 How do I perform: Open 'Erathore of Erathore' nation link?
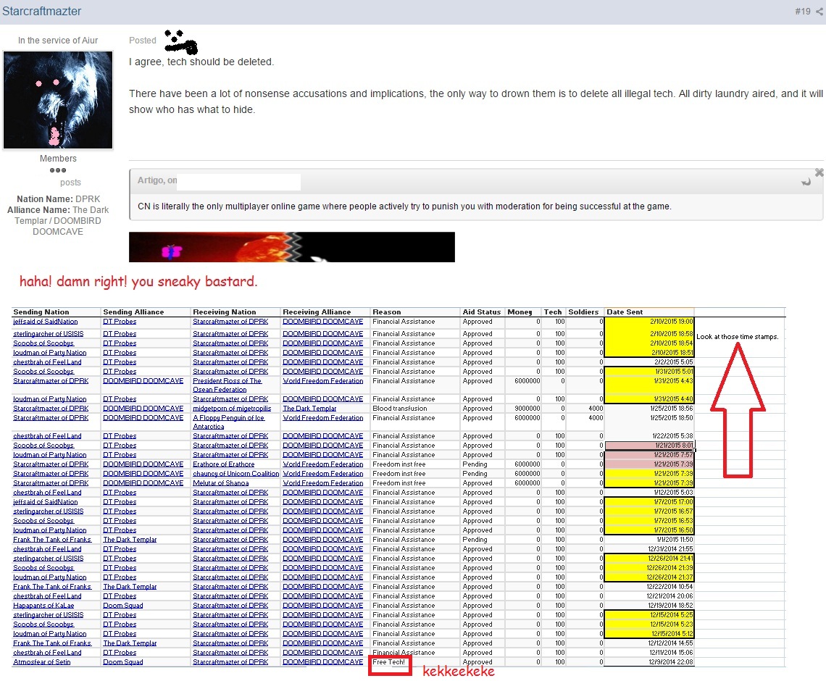pos(223,464)
